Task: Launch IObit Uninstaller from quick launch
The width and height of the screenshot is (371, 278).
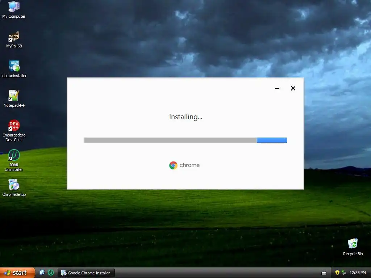Action: [51, 273]
